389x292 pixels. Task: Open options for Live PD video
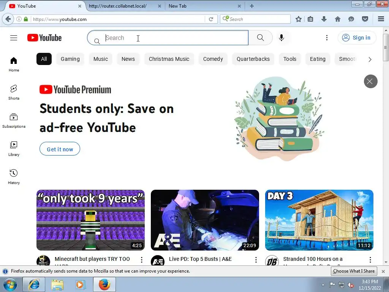pos(256,260)
